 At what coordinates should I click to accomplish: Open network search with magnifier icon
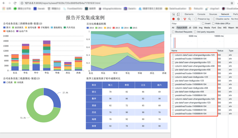pos(190,19)
